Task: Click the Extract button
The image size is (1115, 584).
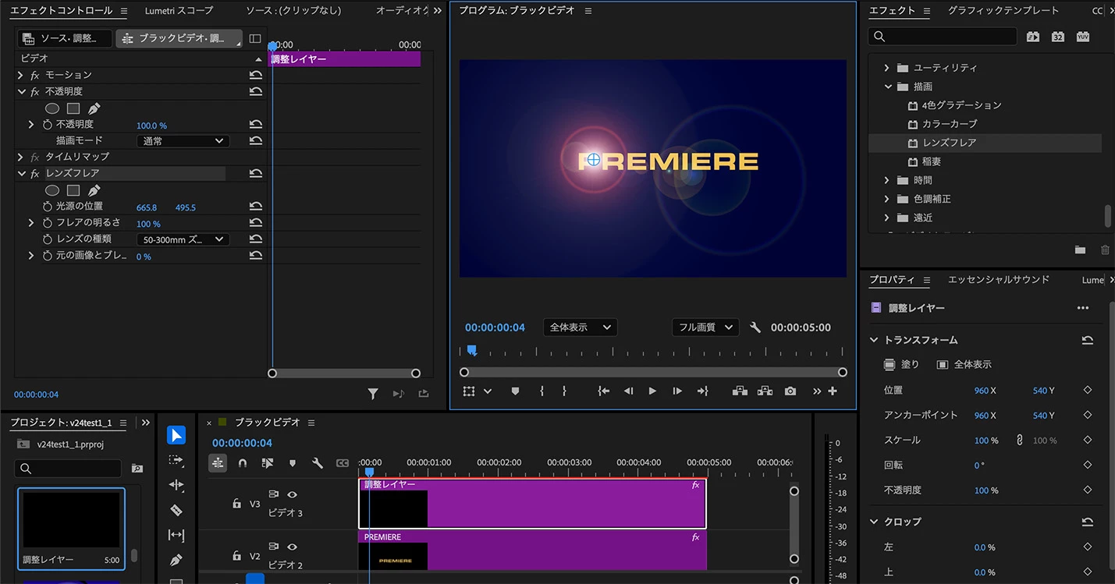Action: click(x=765, y=391)
